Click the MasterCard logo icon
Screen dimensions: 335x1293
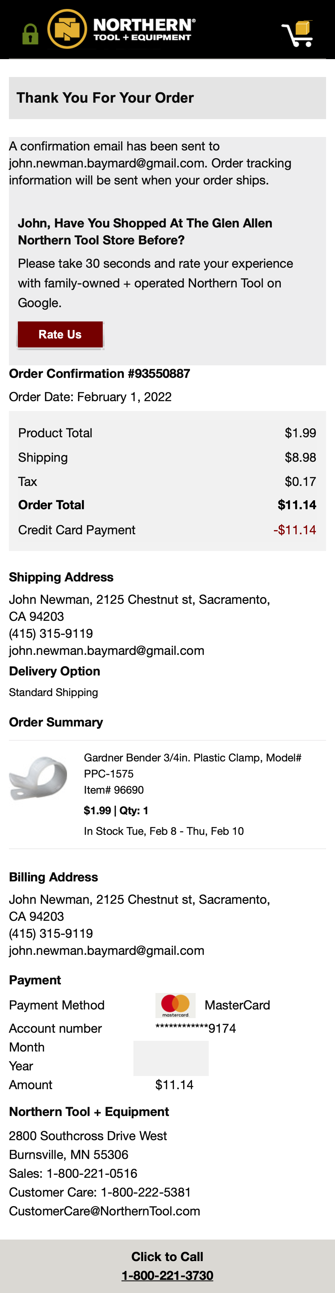coord(175,1005)
